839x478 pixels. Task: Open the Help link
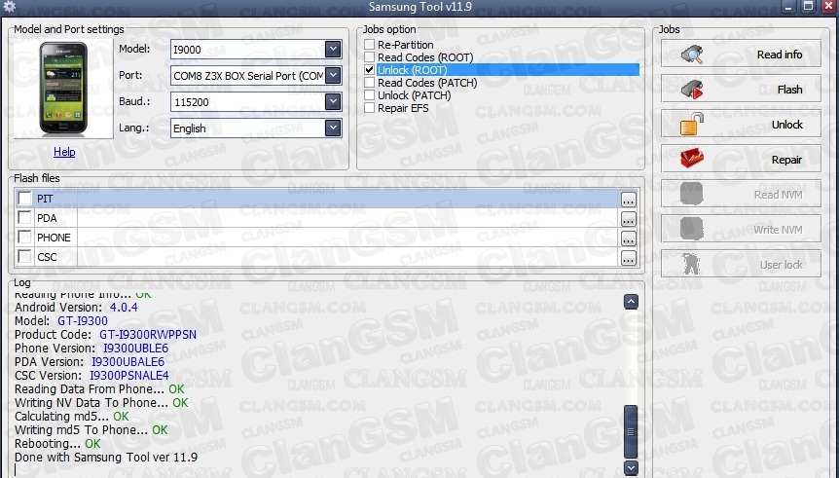coord(64,152)
